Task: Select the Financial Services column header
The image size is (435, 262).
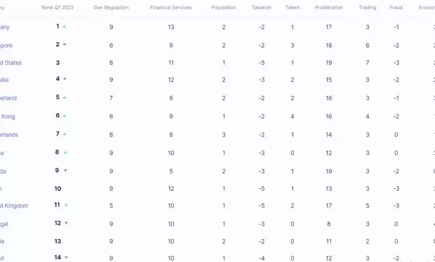Action: 171,8
